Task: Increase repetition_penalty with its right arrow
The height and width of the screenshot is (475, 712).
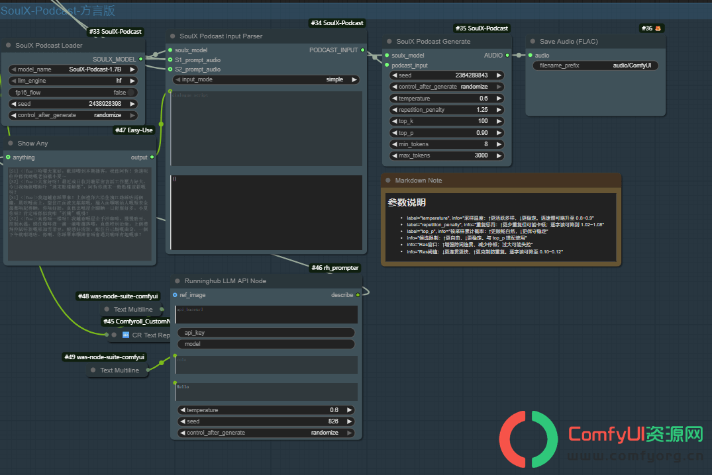Action: 499,110
